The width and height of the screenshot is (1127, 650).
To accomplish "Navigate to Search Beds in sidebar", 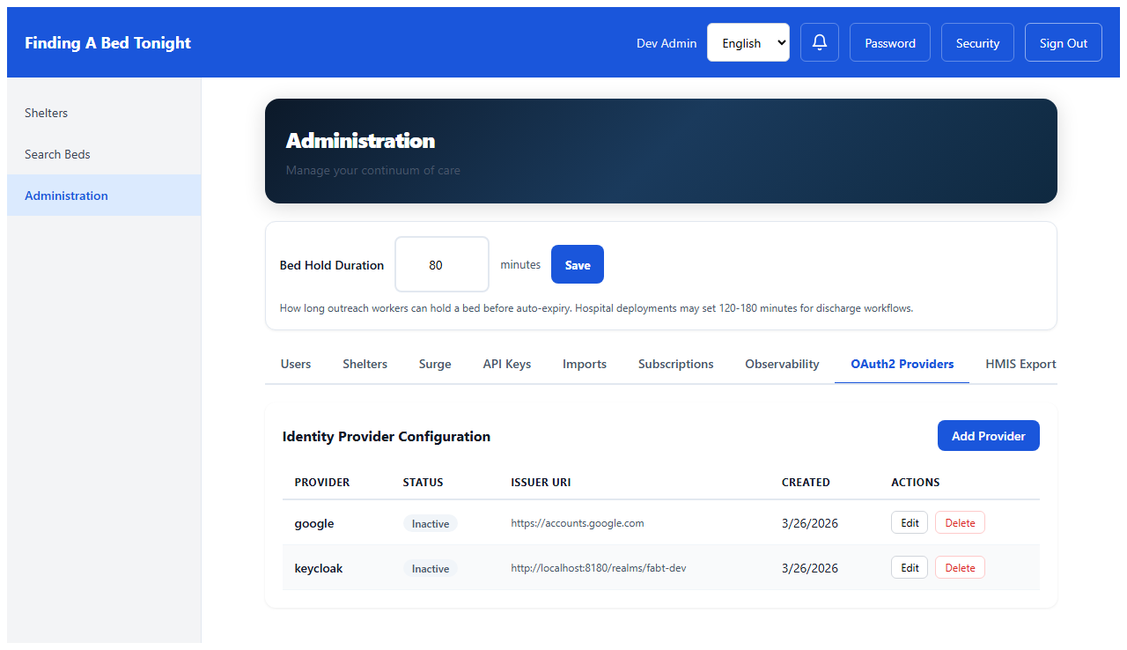I will click(57, 153).
